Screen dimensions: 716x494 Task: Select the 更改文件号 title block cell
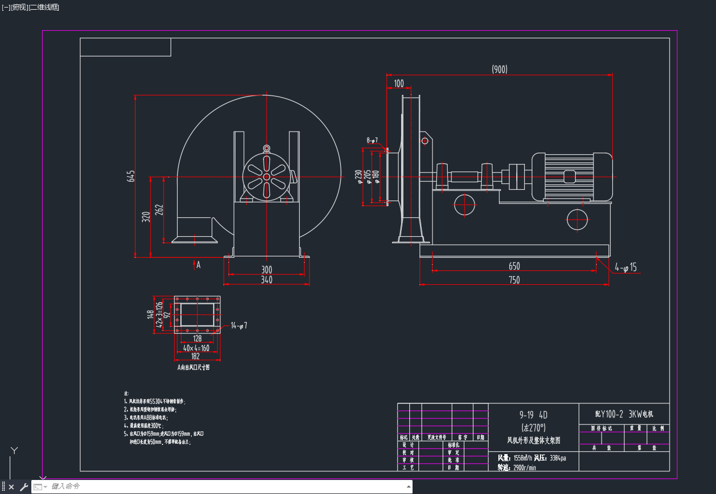coord(436,437)
